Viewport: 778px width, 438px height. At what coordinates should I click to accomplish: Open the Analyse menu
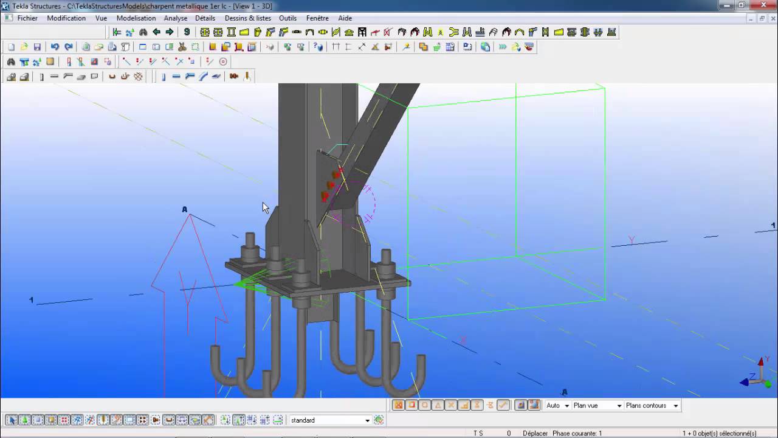pos(176,18)
